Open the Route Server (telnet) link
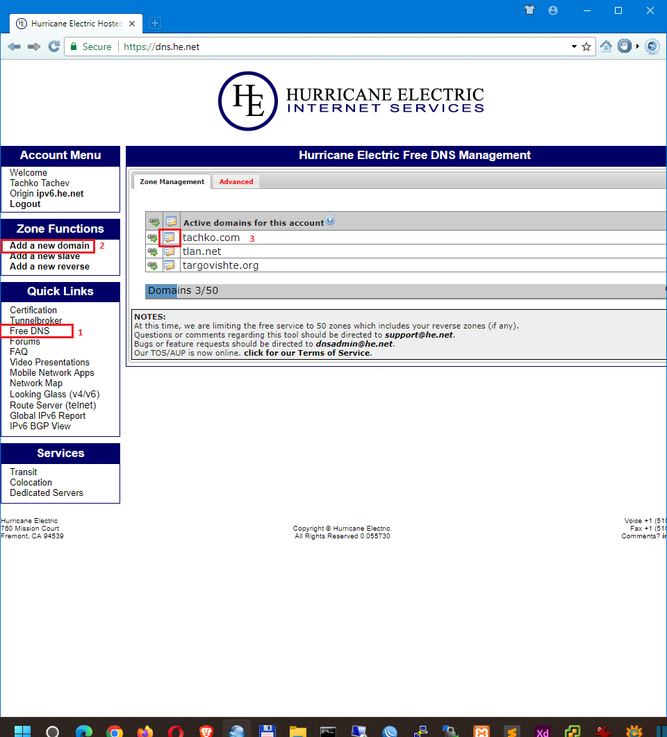Screen dimensions: 667x737 coord(53,405)
